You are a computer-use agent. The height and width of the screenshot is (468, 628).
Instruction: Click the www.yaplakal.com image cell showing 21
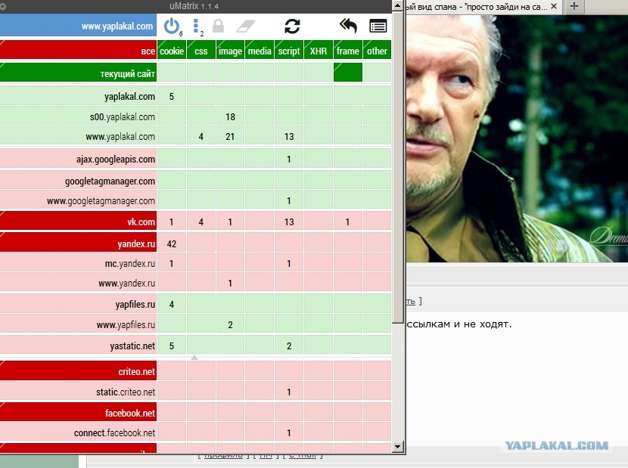(x=230, y=136)
